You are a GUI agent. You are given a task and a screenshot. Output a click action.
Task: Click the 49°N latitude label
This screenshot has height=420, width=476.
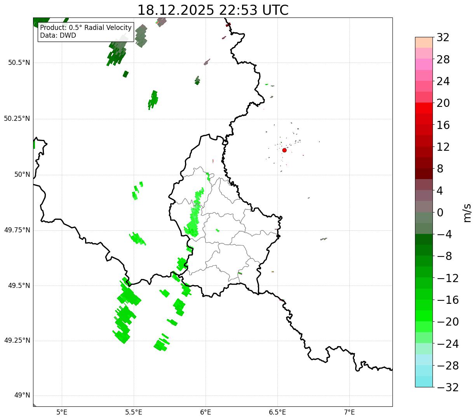[22, 395]
